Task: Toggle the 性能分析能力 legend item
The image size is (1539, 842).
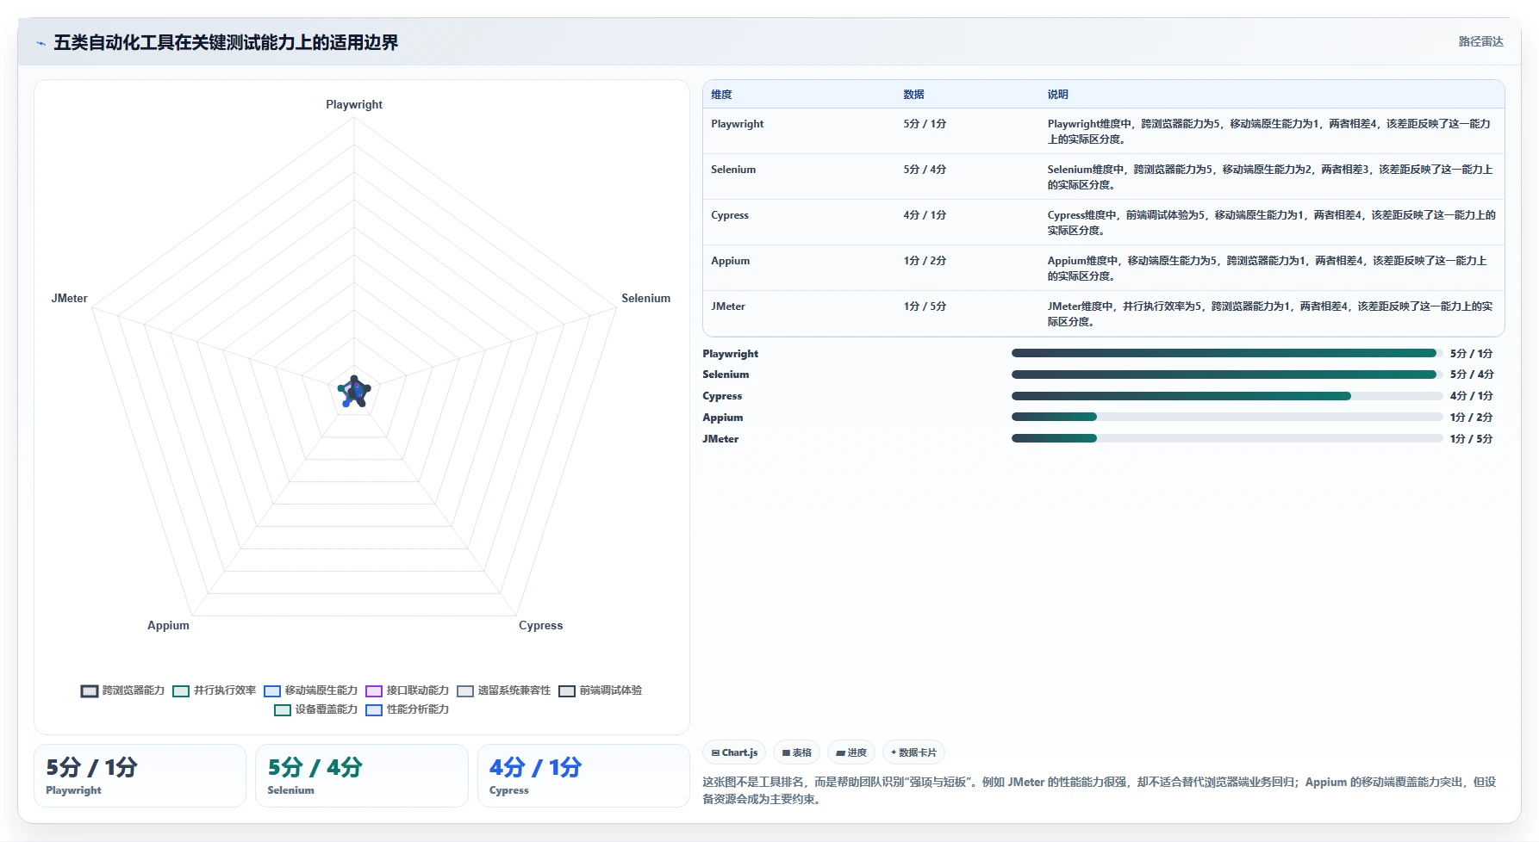Action: (x=407, y=709)
